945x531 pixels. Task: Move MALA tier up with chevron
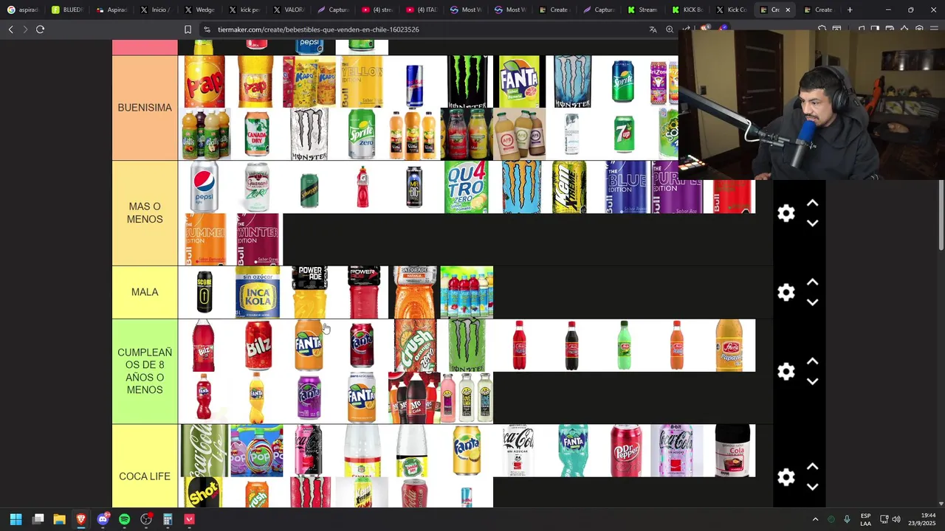812,282
